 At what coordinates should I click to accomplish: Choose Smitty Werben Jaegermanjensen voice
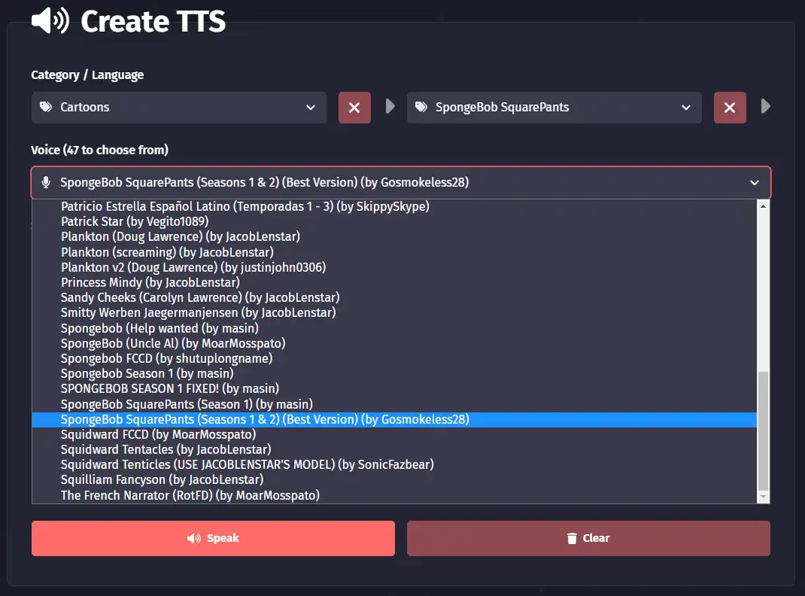click(394, 312)
